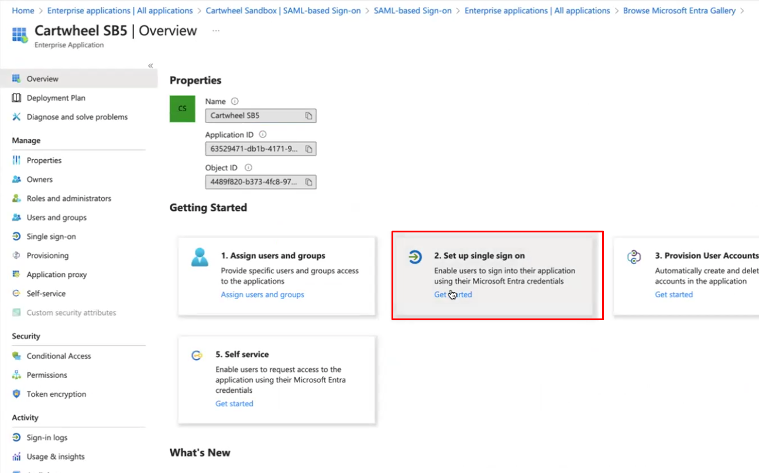Screen dimensions: 759x473
Task: Click the Self service card icon
Action: pyautogui.click(x=197, y=355)
